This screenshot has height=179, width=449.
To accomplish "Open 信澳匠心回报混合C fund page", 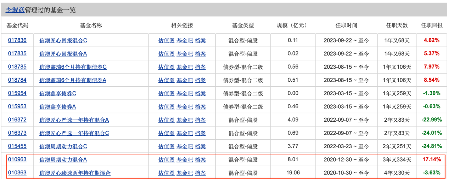I will pos(63,40).
